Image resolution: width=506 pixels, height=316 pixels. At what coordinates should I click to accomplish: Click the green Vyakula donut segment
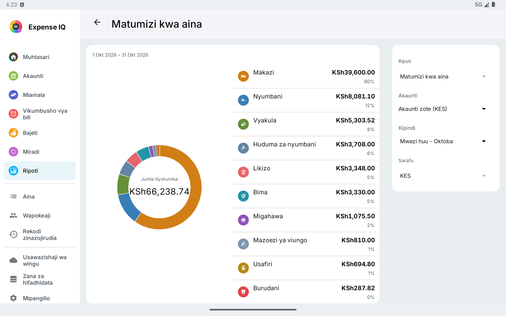point(123,185)
